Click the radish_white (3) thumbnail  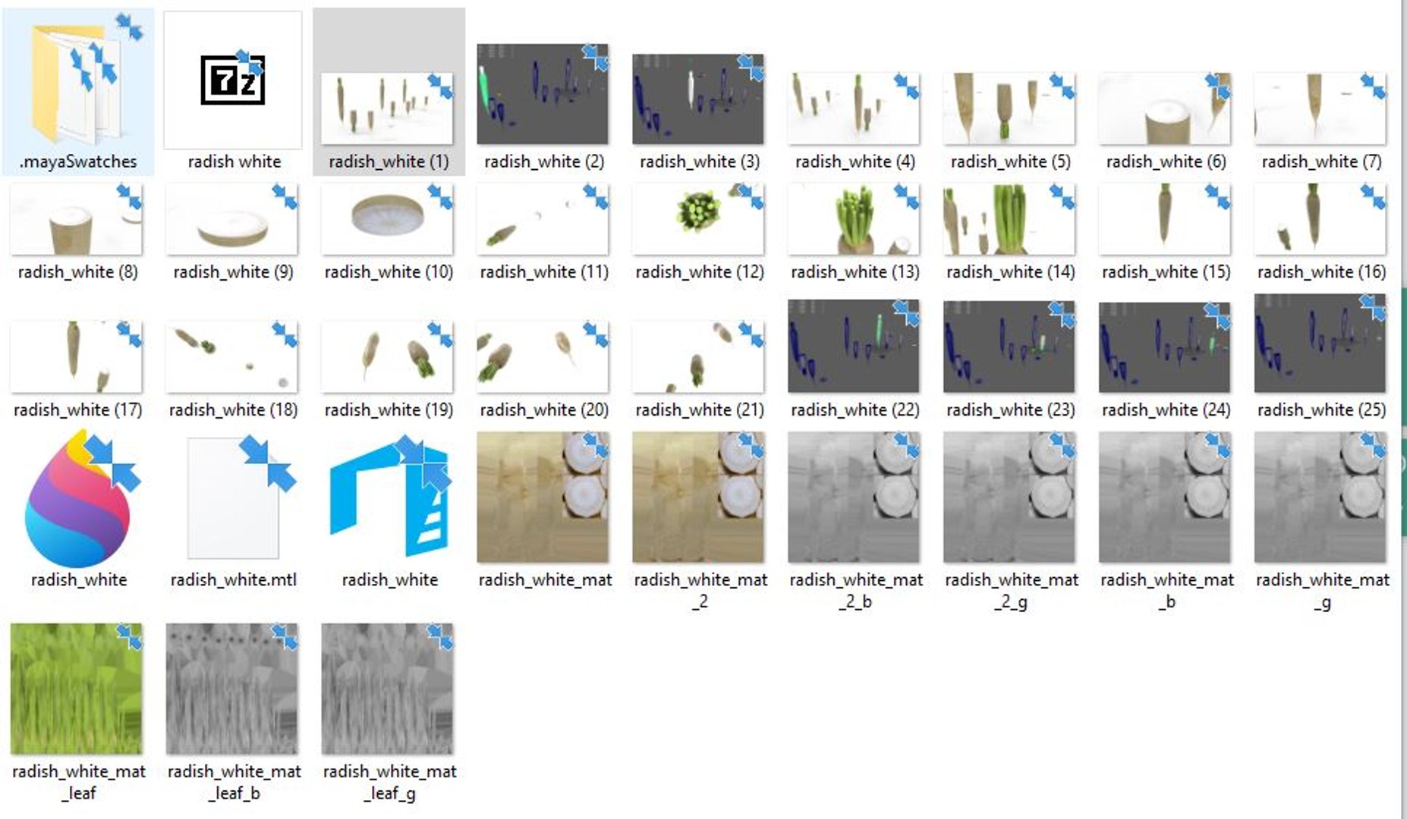tap(698, 99)
